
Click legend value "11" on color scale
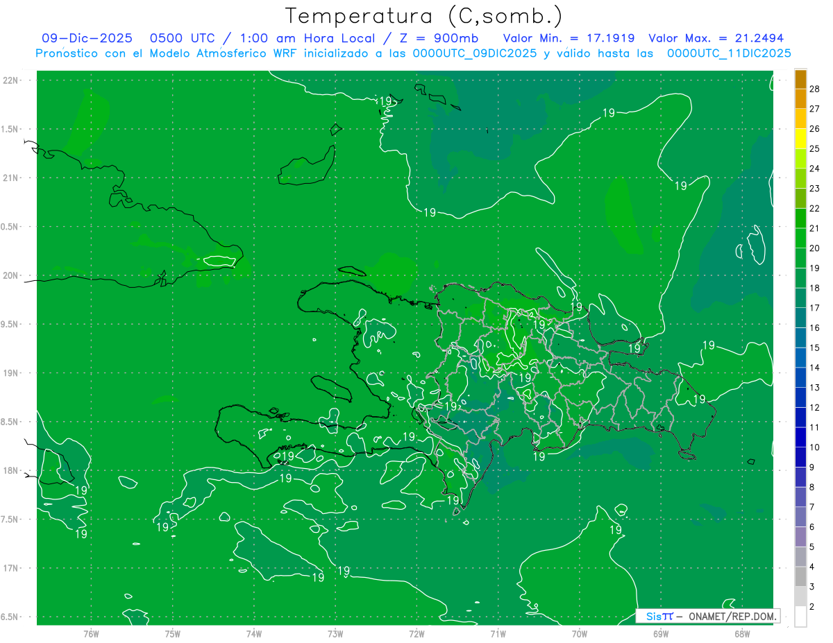[815, 427]
